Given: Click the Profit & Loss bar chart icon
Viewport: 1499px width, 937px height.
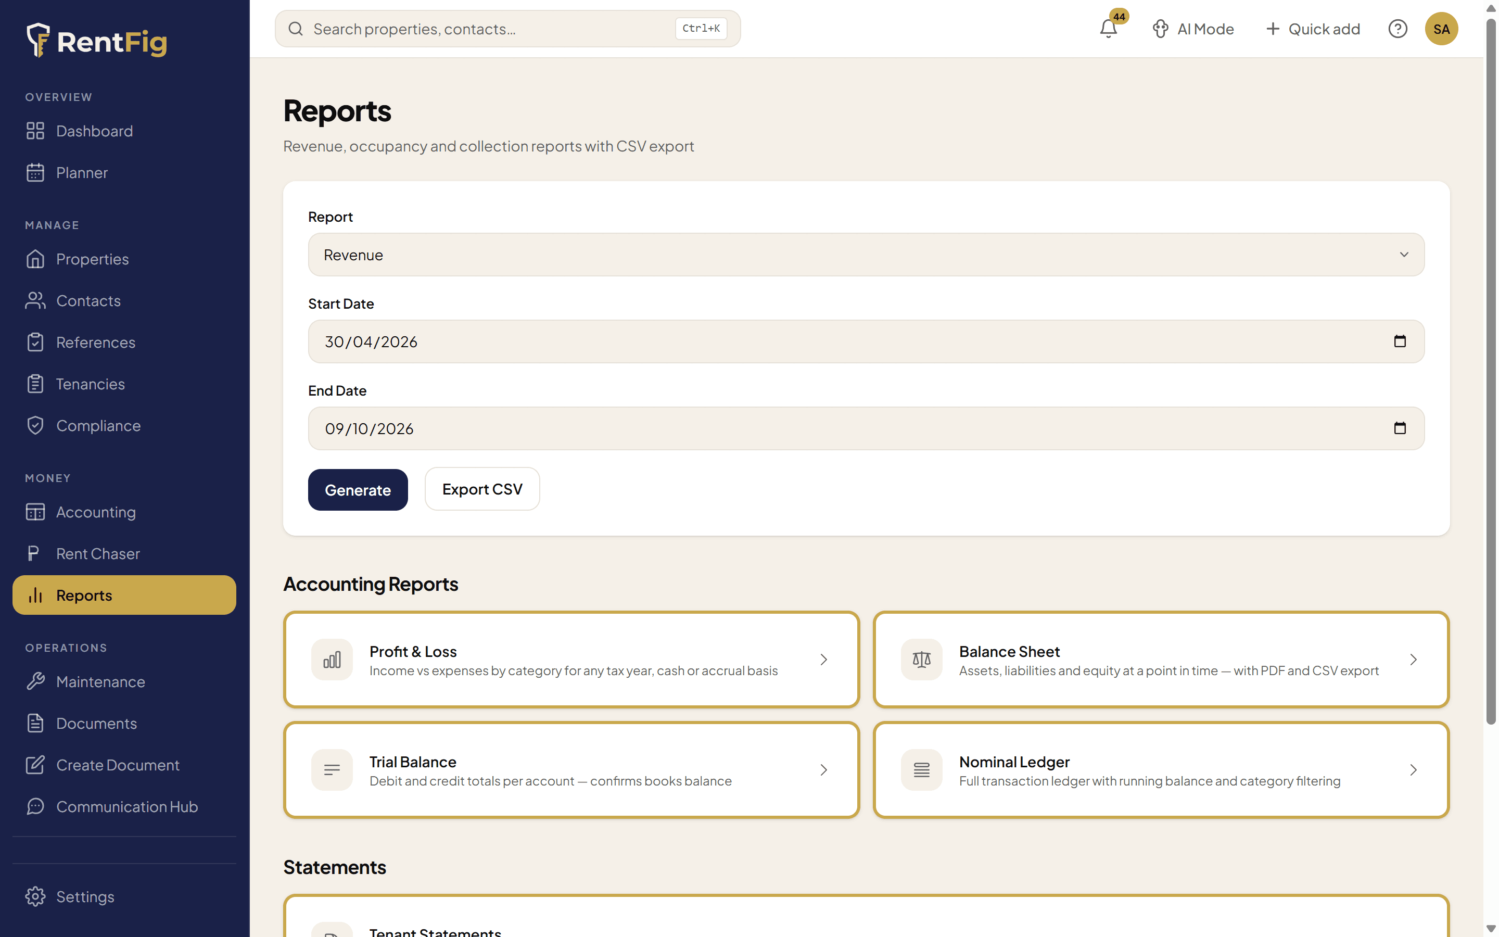Looking at the screenshot, I should [x=332, y=660].
